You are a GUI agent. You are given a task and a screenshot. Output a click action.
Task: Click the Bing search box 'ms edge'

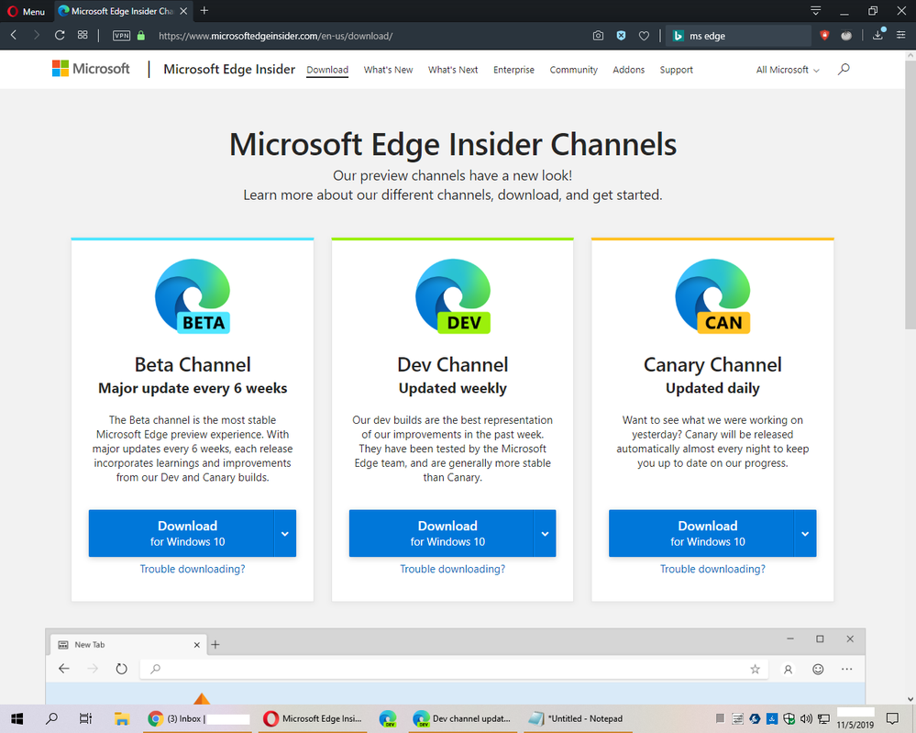click(x=739, y=36)
